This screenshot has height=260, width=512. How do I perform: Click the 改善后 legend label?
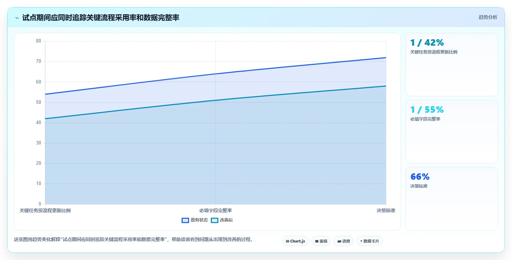click(226, 220)
